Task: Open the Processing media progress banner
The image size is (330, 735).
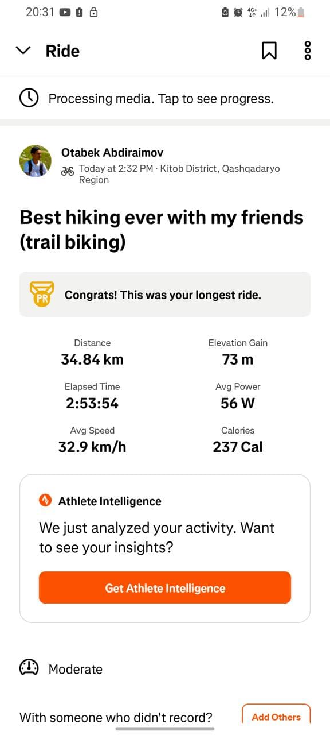Action: coord(165,98)
